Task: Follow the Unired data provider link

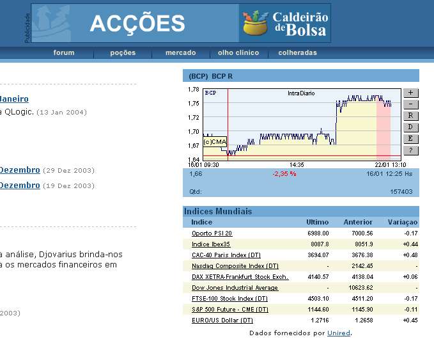Action: 339,333
